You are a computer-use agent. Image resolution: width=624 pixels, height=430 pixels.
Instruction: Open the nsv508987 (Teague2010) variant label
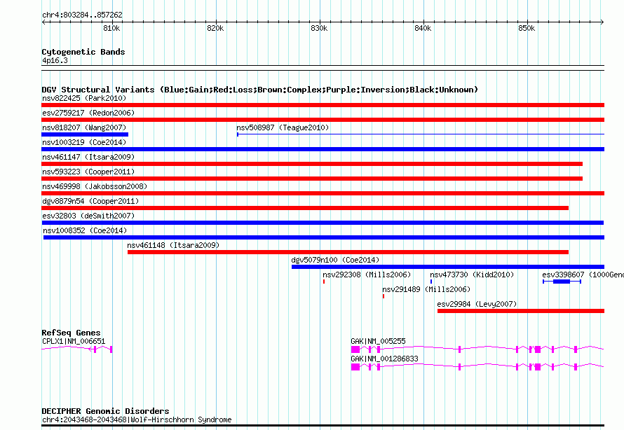click(x=283, y=127)
